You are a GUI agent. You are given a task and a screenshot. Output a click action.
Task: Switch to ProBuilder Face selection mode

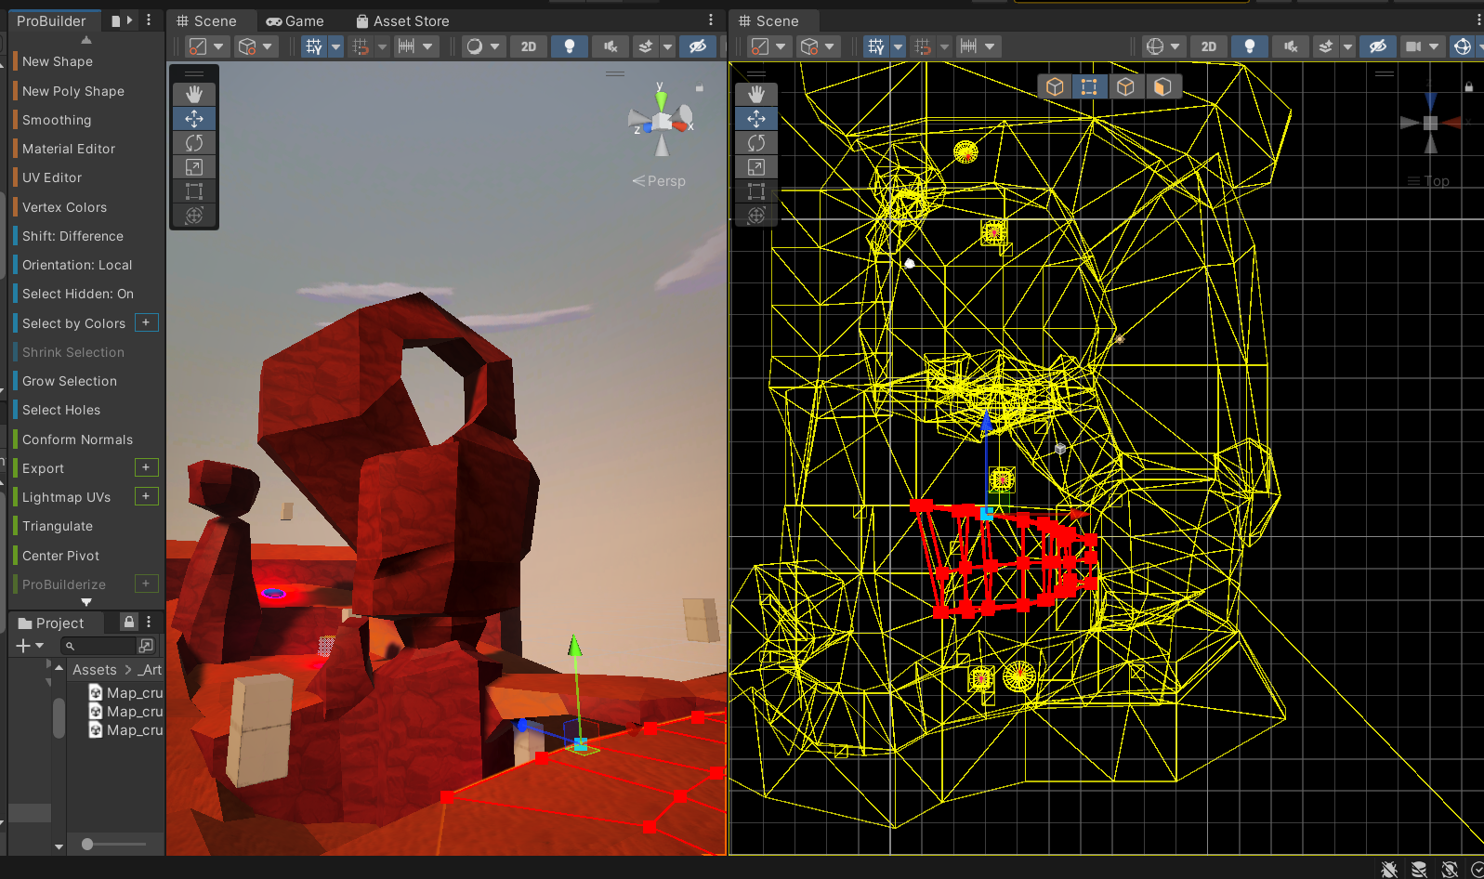(1162, 86)
